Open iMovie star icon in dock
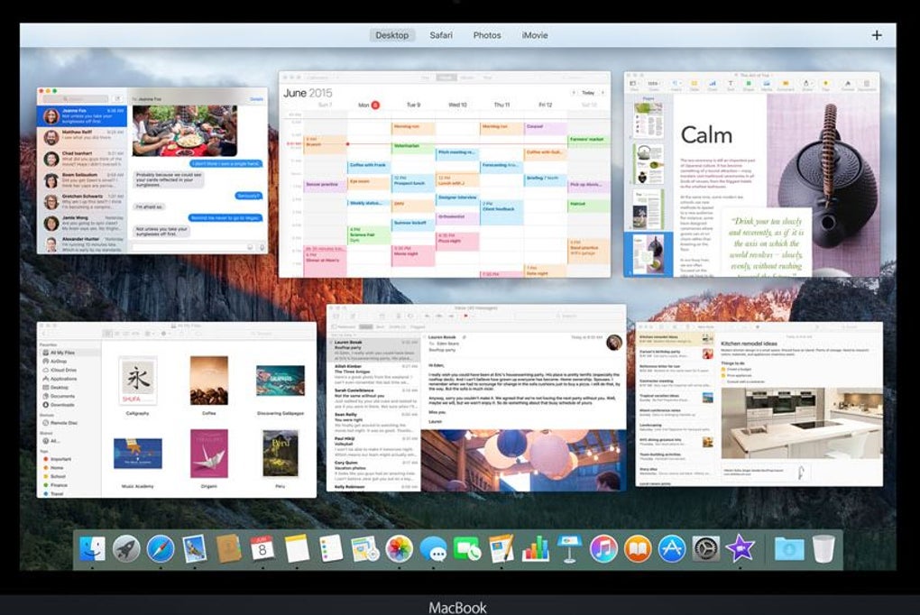920x615 pixels. [740, 549]
